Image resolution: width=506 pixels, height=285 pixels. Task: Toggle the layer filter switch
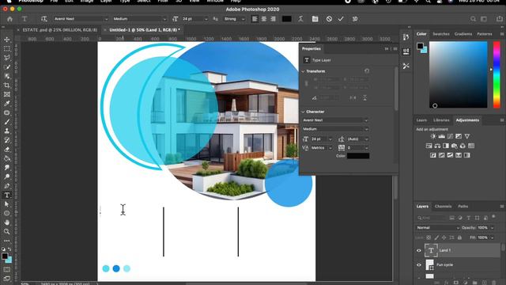493,217
